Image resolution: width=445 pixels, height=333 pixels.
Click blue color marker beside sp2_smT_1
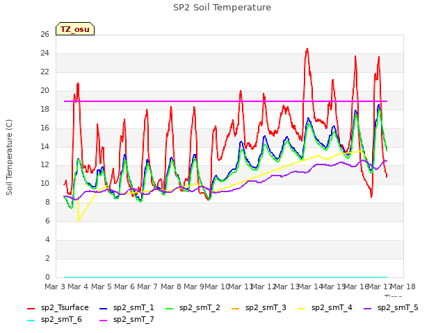(x=104, y=308)
